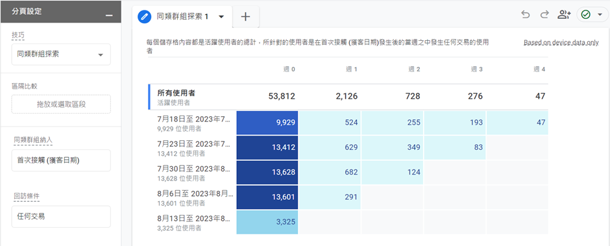Click the 13,628 week 0 cell

click(267, 173)
